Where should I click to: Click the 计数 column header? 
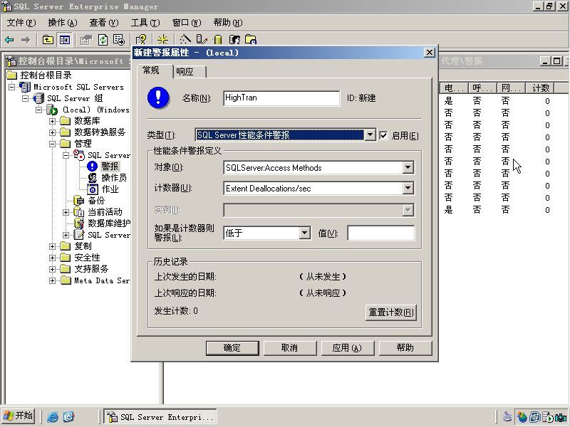click(541, 88)
